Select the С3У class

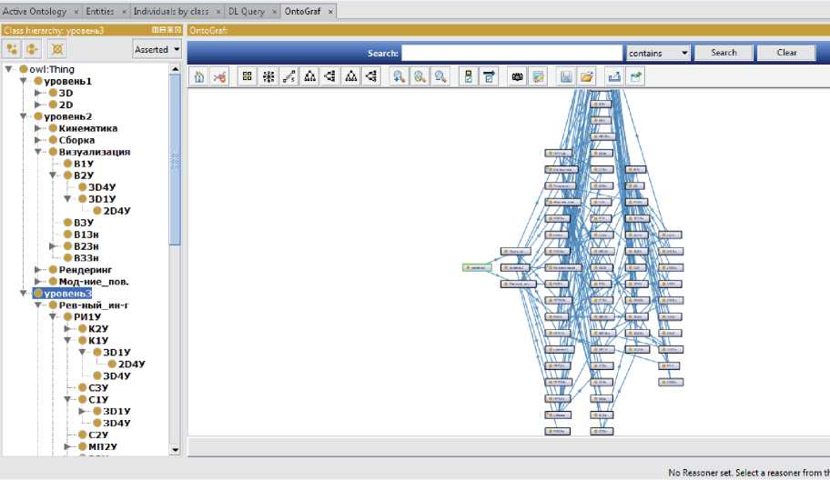click(93, 387)
